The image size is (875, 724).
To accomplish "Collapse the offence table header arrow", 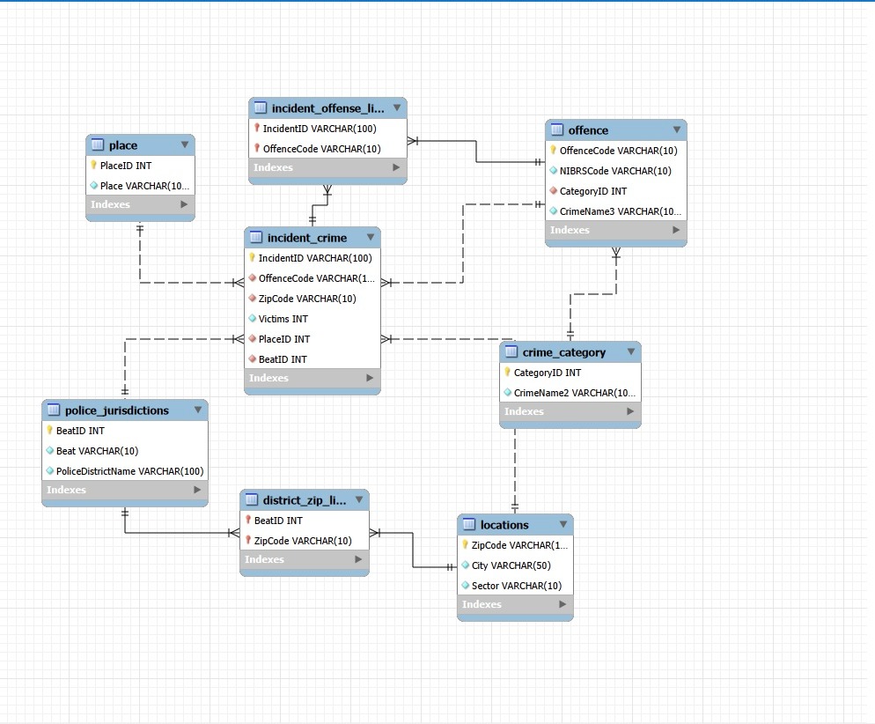I will point(677,129).
